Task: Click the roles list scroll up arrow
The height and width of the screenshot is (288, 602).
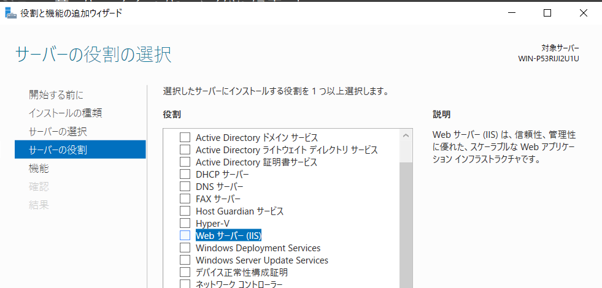Action: pos(406,135)
